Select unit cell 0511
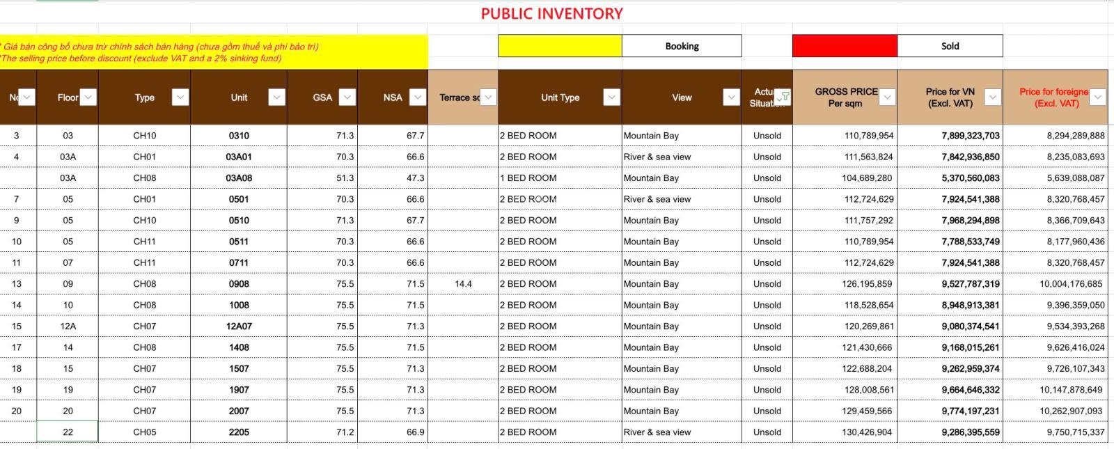 (x=239, y=242)
